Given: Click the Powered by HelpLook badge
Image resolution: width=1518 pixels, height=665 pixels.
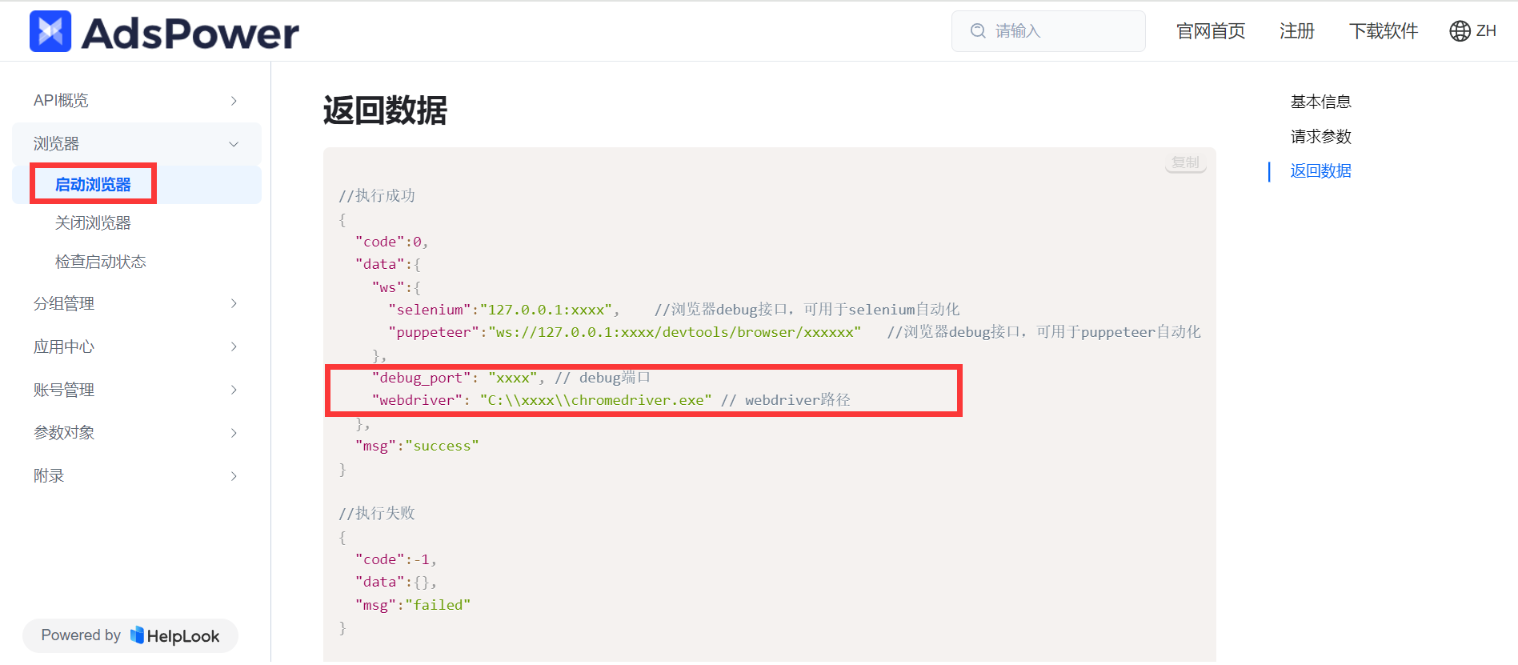Looking at the screenshot, I should pyautogui.click(x=130, y=635).
